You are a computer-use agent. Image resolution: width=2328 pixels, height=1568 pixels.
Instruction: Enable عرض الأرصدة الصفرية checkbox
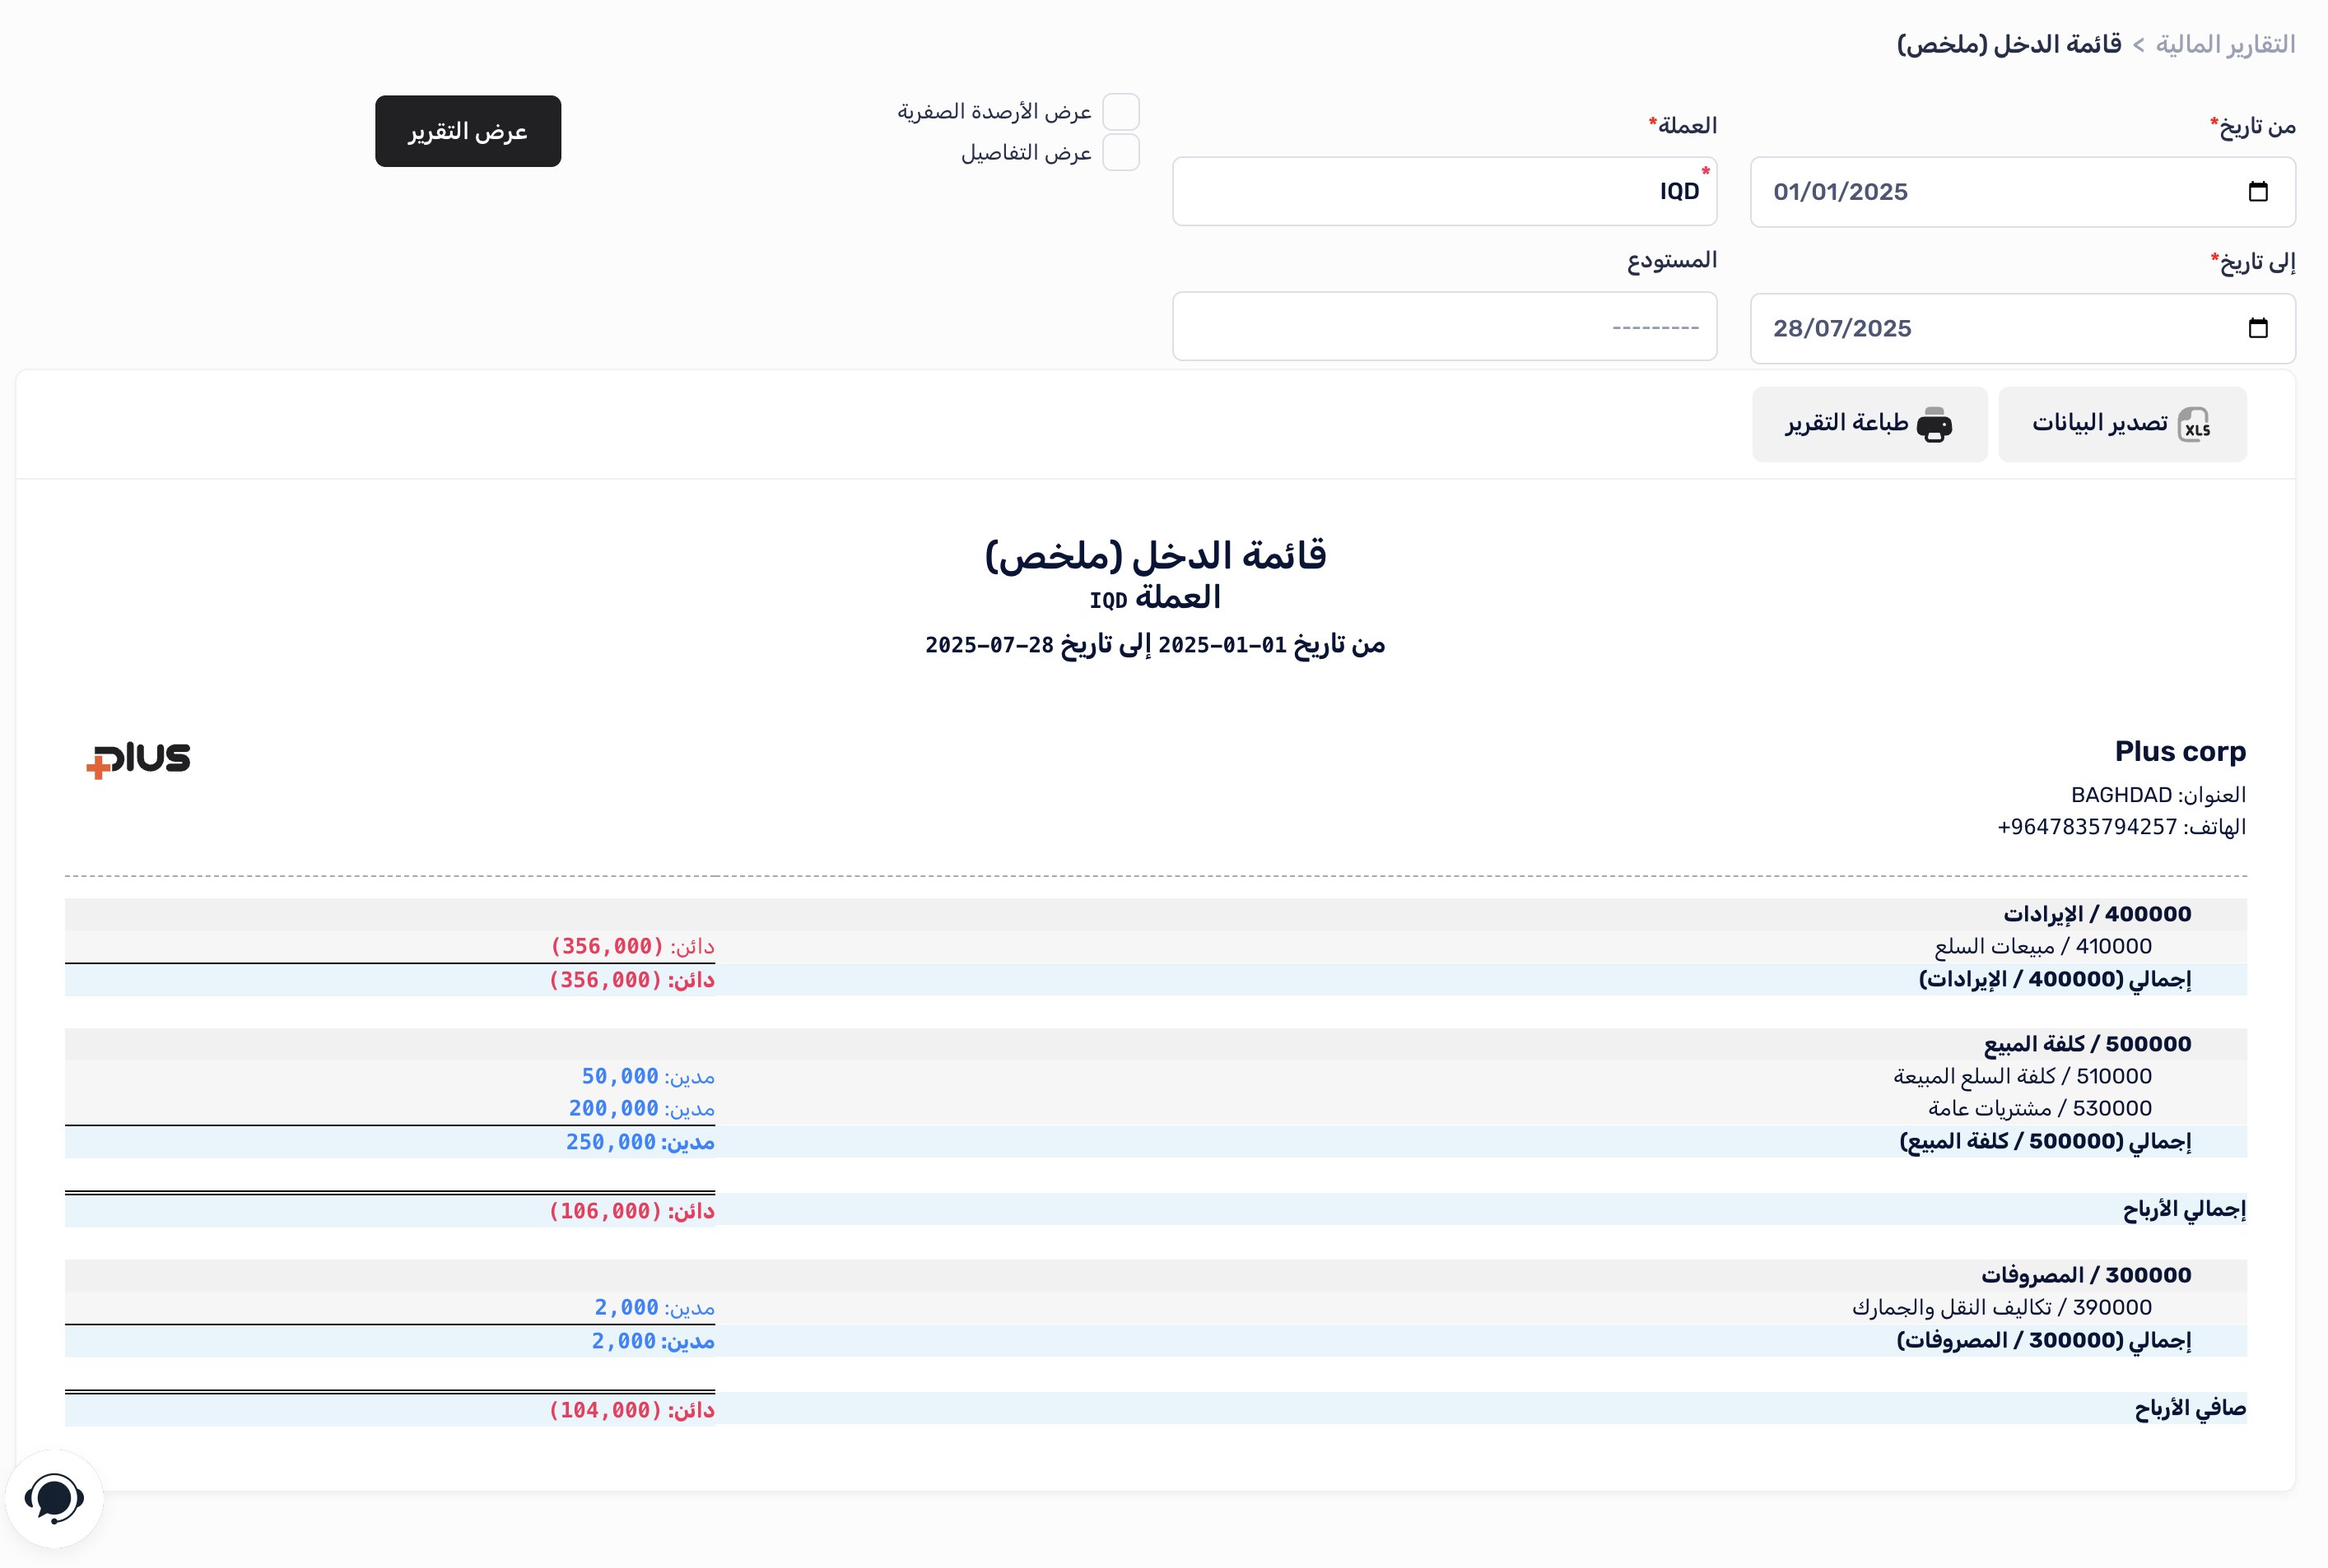pos(1120,112)
